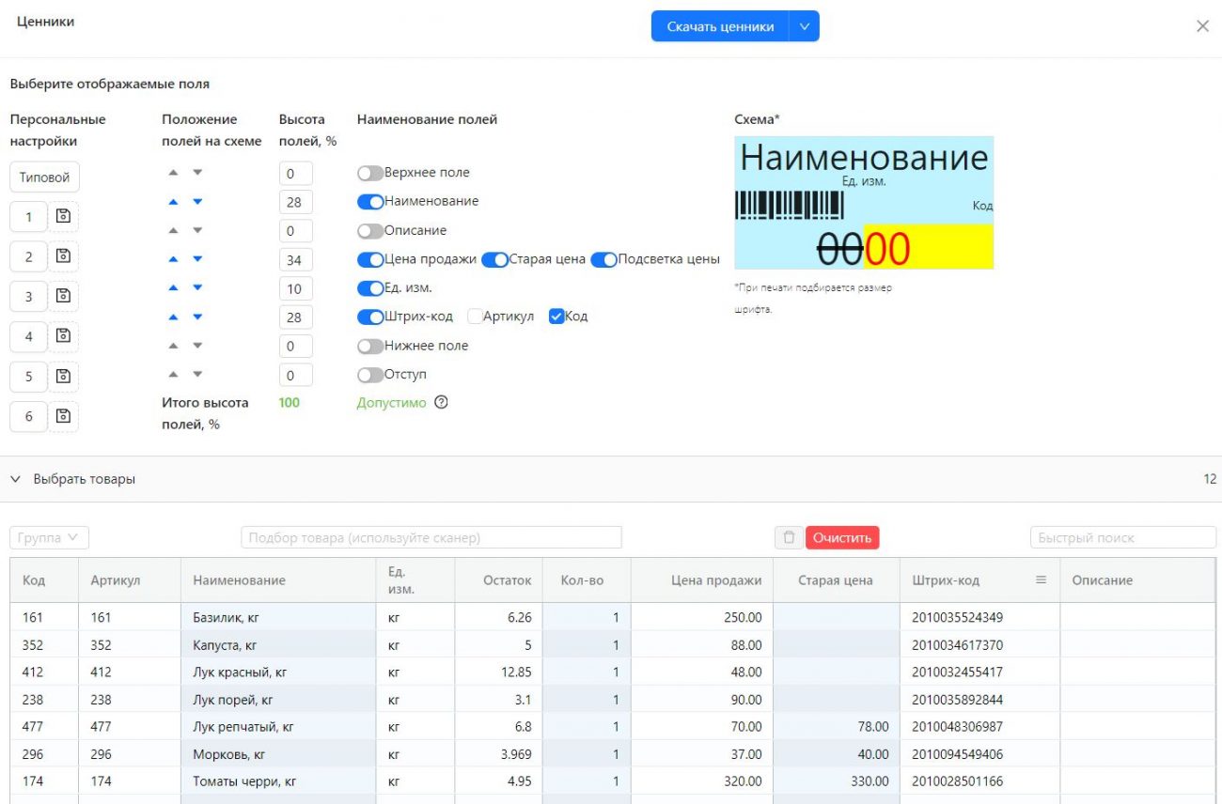
Task: Click the Быстрый поиск search field
Action: (1122, 538)
